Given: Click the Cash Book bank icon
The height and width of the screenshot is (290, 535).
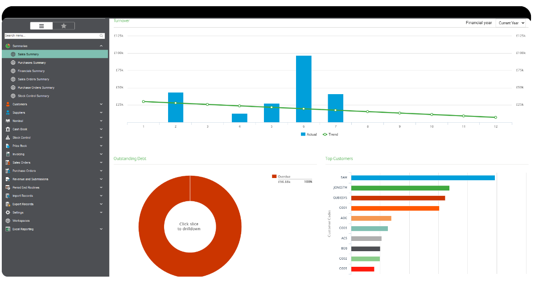Looking at the screenshot, I should click(x=8, y=129).
